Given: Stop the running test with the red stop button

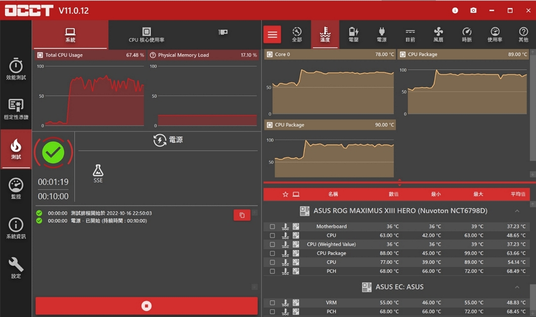Looking at the screenshot, I should click(x=147, y=306).
